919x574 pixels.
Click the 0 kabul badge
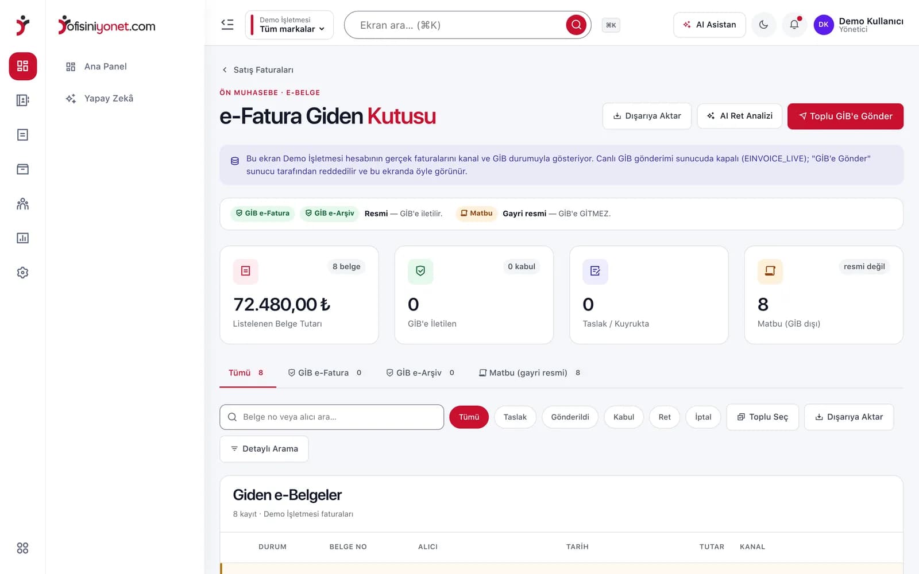[x=522, y=266]
